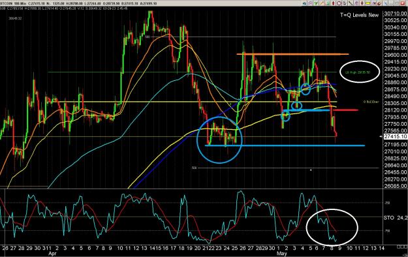
Task: Click the round clock toolbar icon
Action: pyautogui.click(x=339, y=3)
